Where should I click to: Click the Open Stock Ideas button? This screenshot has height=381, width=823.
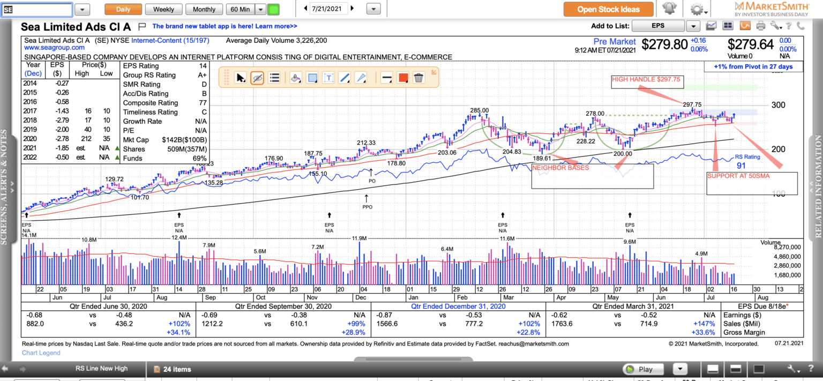tap(609, 9)
